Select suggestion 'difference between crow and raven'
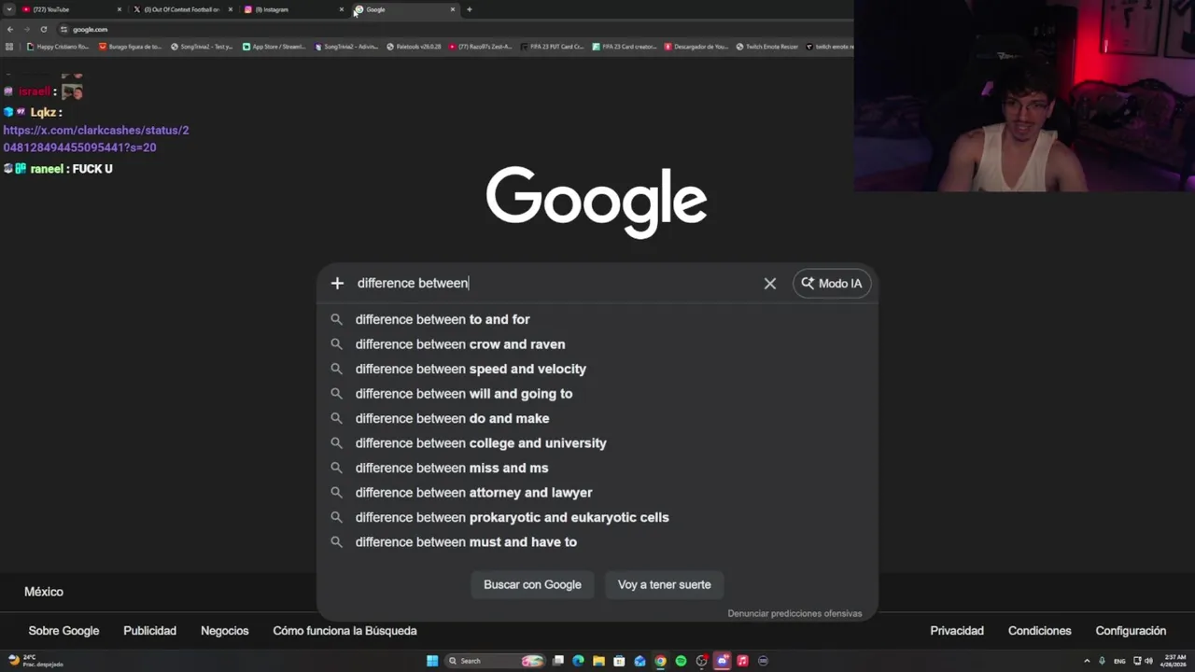Screen dimensions: 1195x672 597,344
